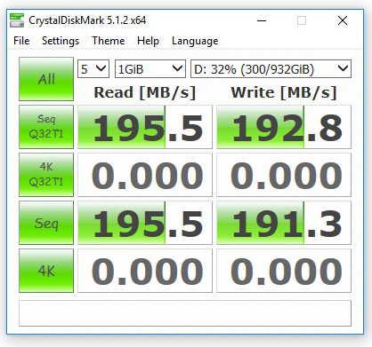Start the 4K test
This screenshot has width=372, height=347.
point(46,271)
